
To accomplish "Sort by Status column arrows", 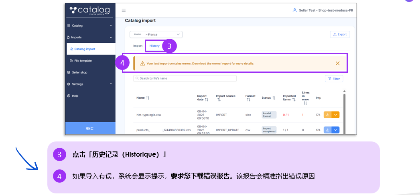I will 274,97.
